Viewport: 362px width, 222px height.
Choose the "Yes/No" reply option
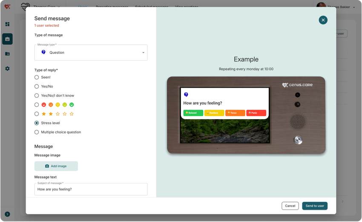[37, 86]
